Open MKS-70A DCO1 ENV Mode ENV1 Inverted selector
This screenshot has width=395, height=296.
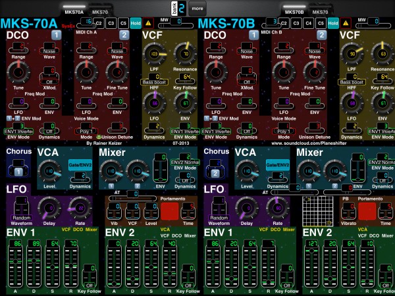point(18,128)
